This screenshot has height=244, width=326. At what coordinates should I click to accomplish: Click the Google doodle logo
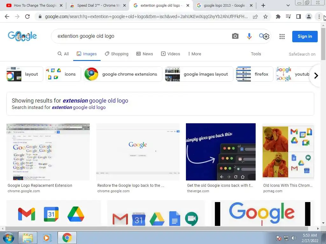point(22,36)
